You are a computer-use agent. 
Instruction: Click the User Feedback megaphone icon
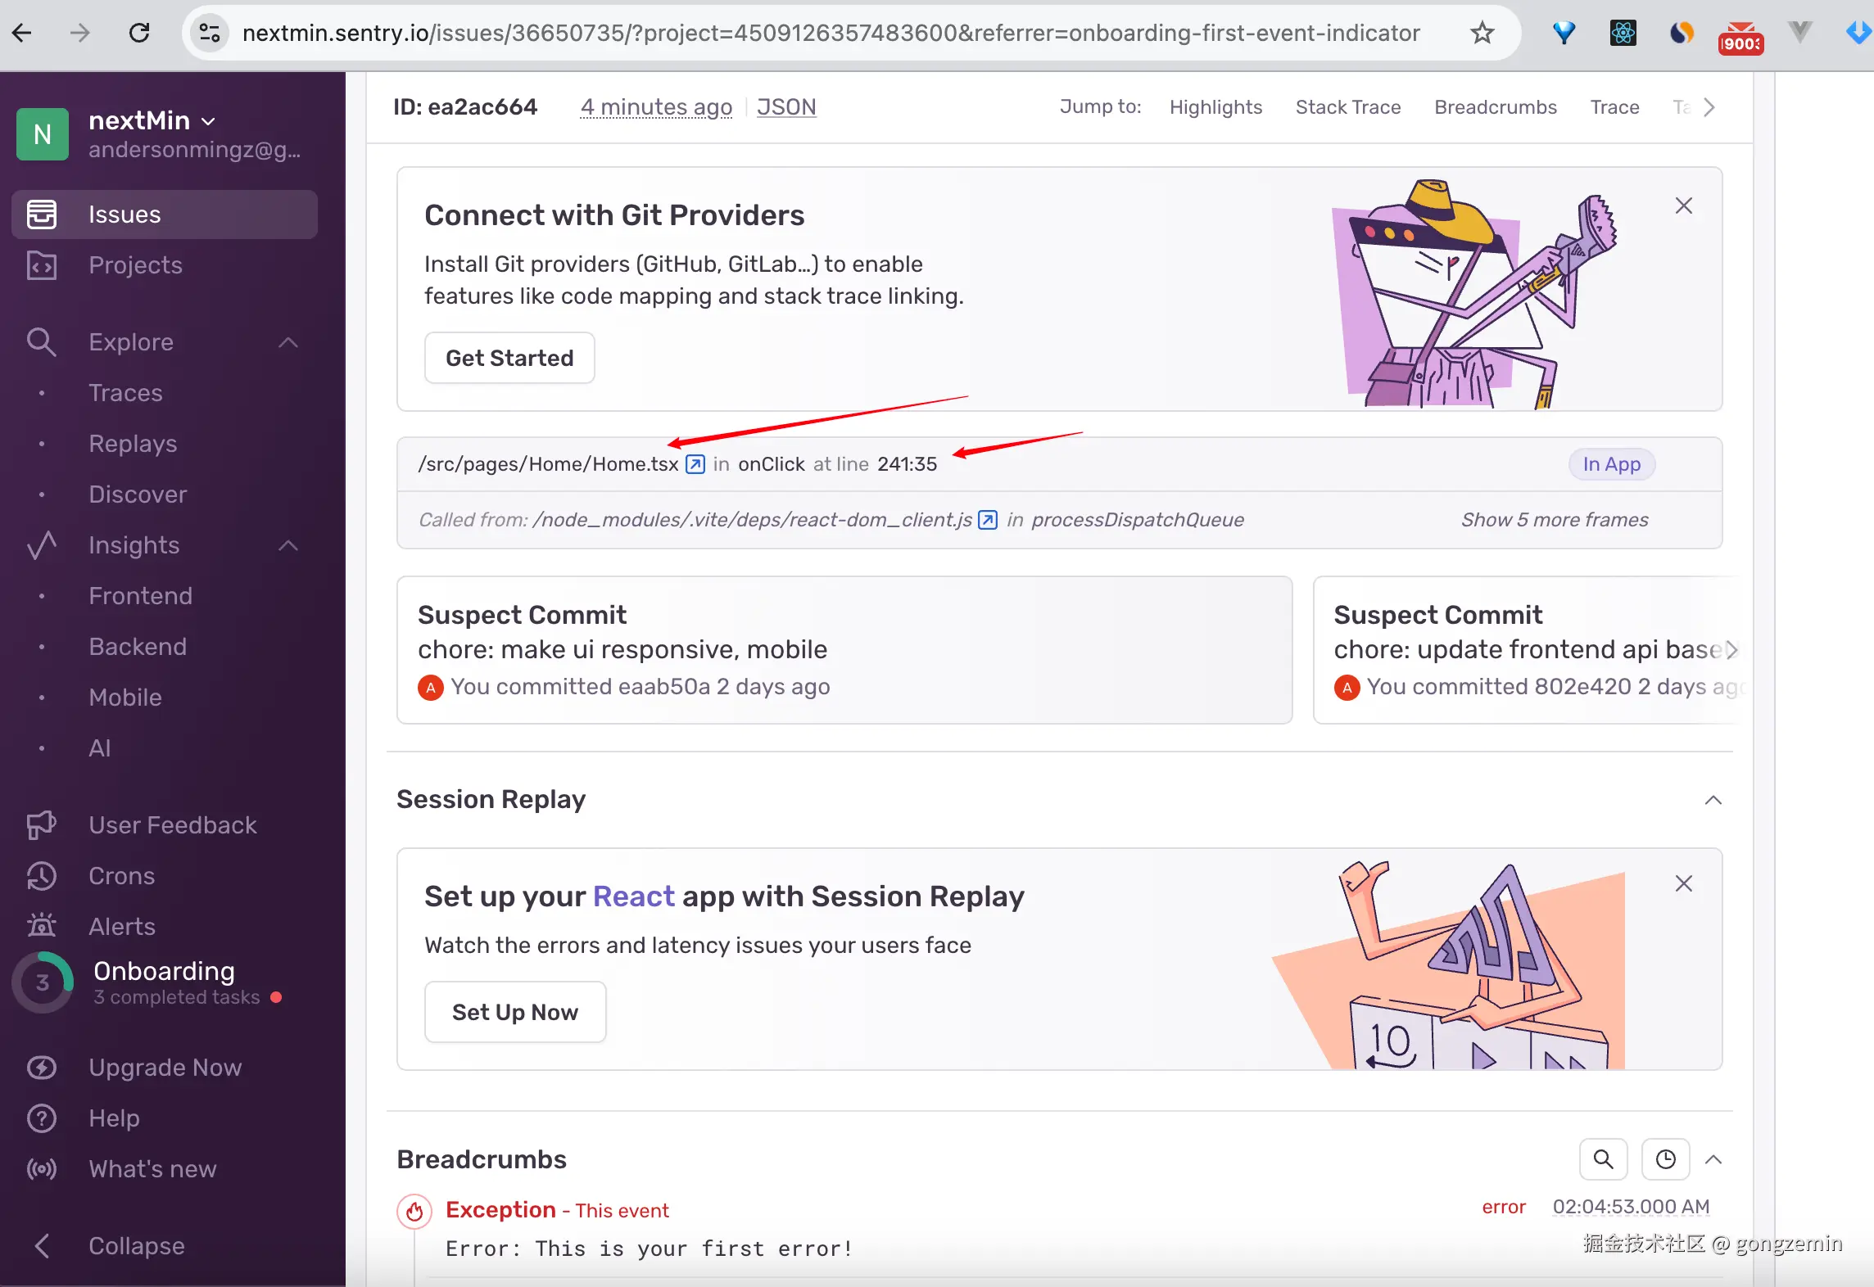[41, 825]
